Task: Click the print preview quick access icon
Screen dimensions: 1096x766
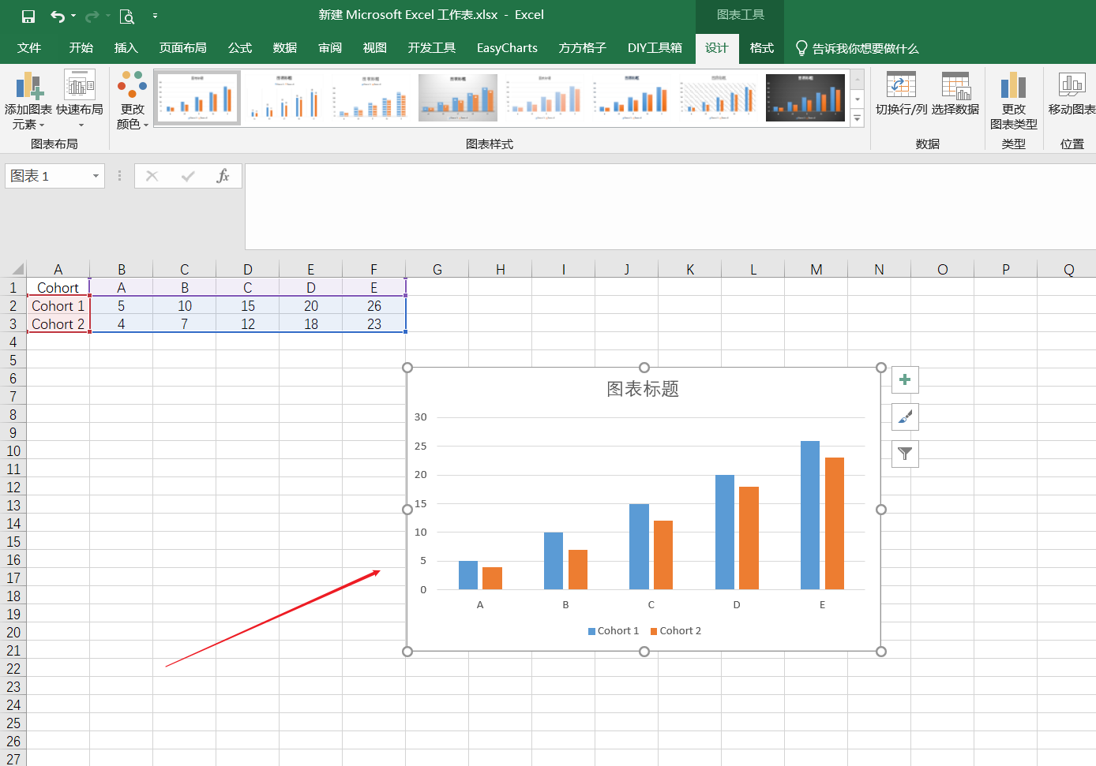Action: point(126,16)
